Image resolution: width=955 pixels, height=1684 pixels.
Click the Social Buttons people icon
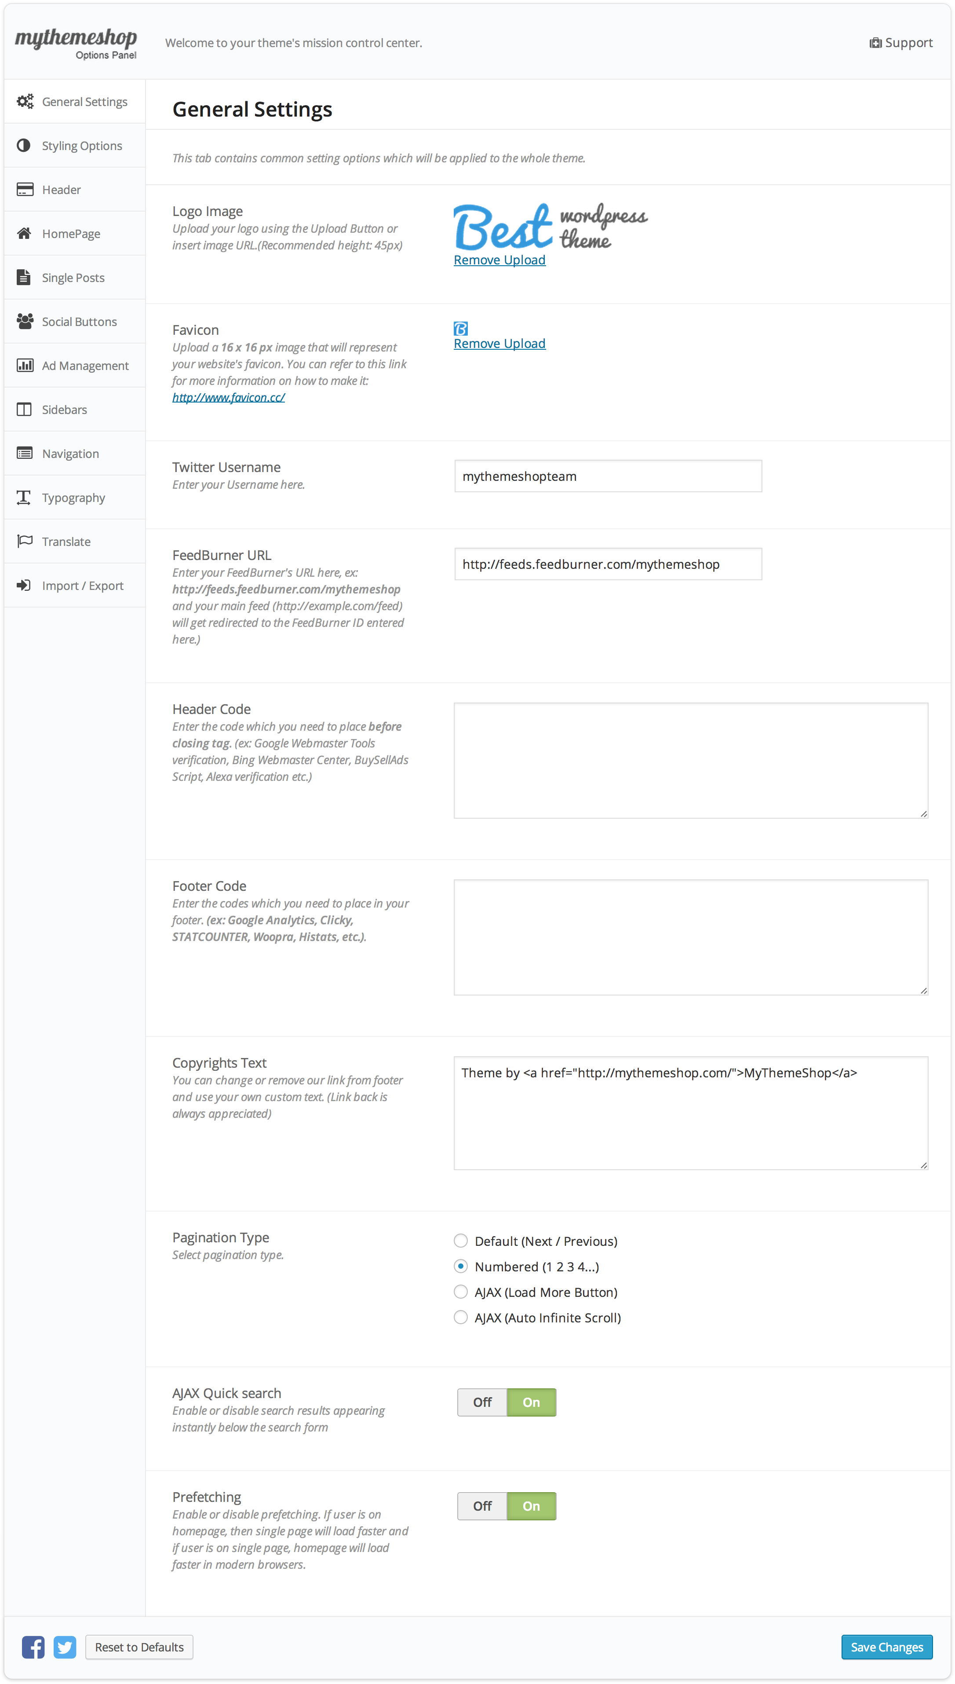[24, 321]
